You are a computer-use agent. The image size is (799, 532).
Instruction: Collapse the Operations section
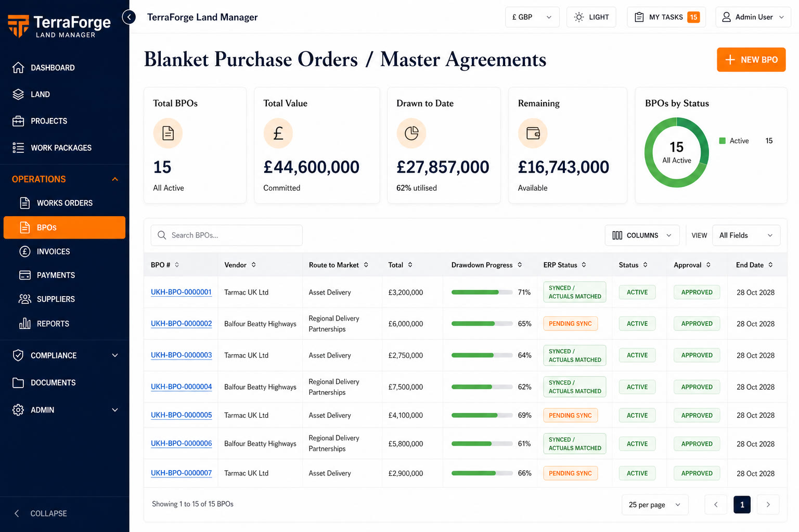(115, 179)
